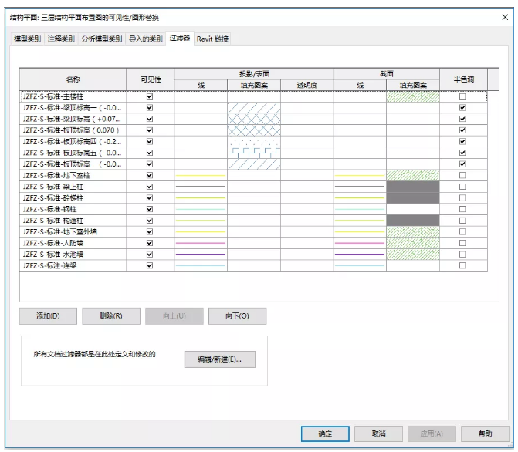The image size is (518, 452).
Task: Edit purple cut line of 水池墙
Action: click(x=360, y=255)
